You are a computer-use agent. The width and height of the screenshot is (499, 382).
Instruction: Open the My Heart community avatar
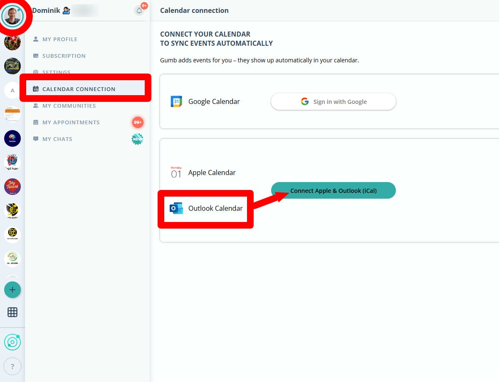(12, 187)
